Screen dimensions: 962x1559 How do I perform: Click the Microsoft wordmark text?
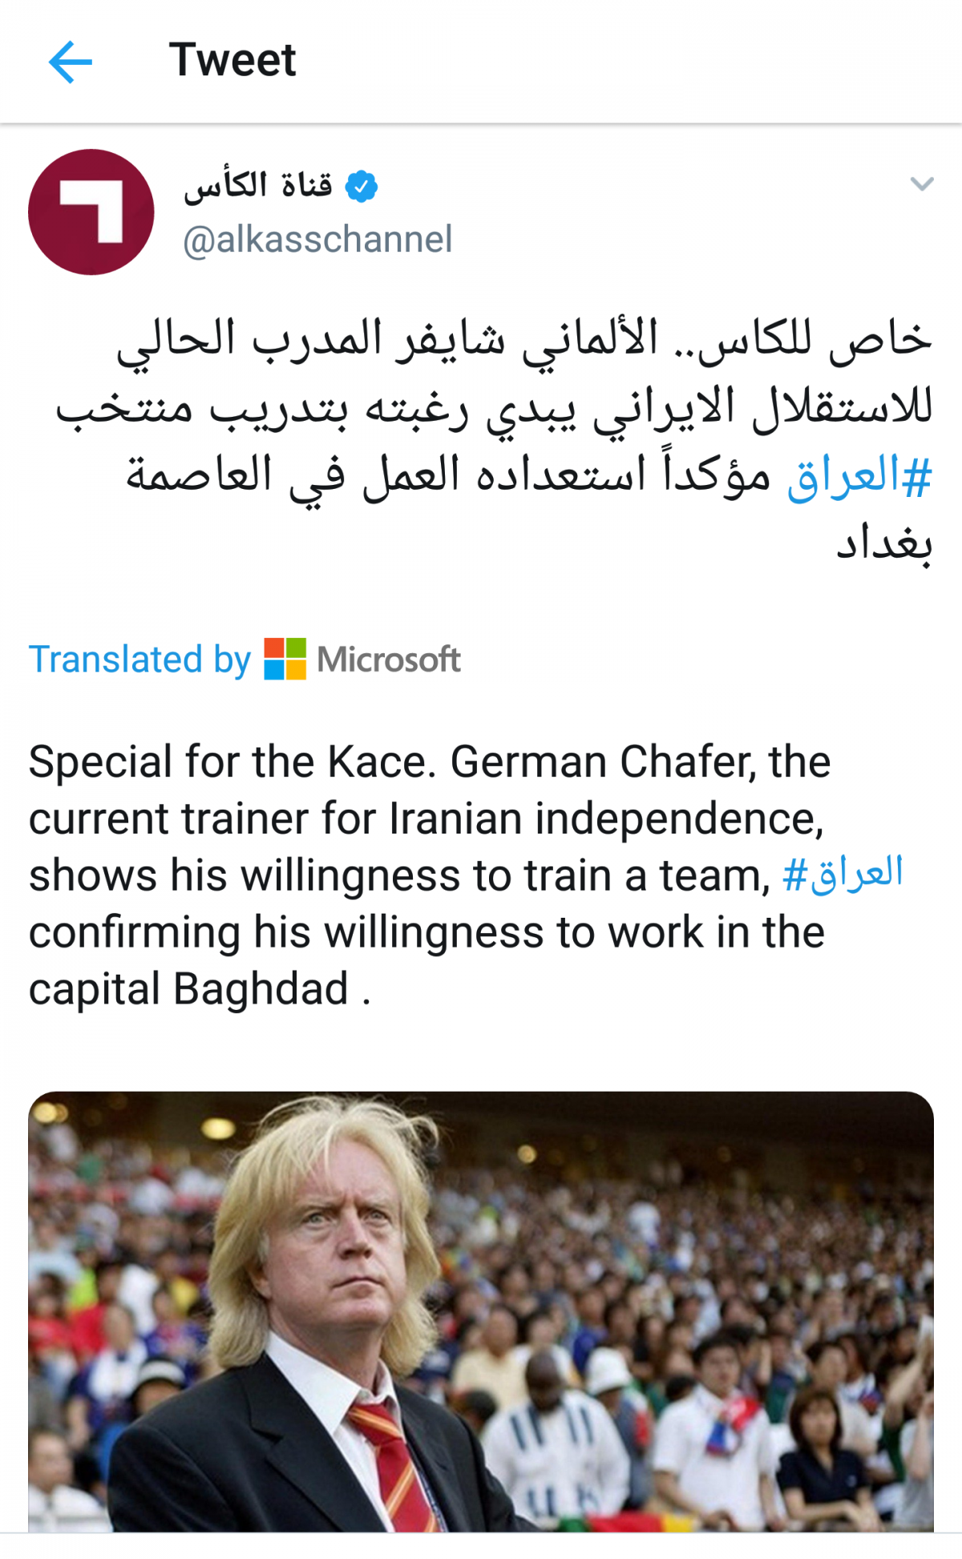[389, 660]
